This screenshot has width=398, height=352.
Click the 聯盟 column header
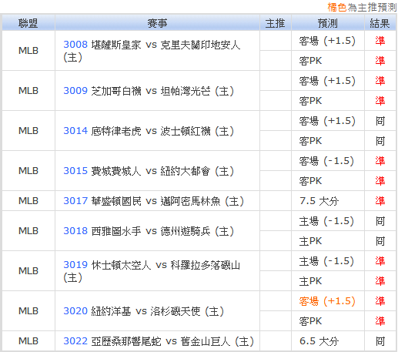pyautogui.click(x=28, y=23)
